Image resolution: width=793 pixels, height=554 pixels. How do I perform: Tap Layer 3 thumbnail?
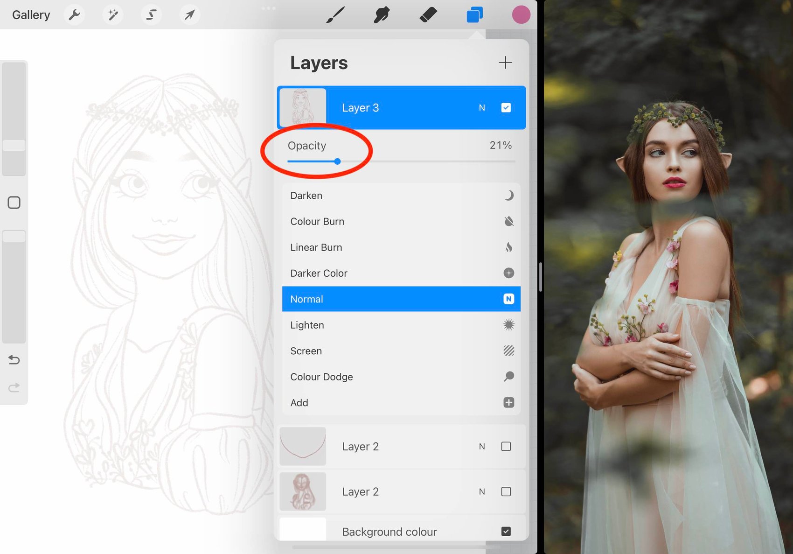tap(303, 108)
